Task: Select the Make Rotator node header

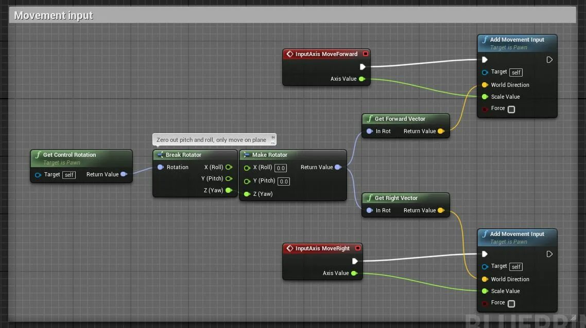Action: point(293,155)
